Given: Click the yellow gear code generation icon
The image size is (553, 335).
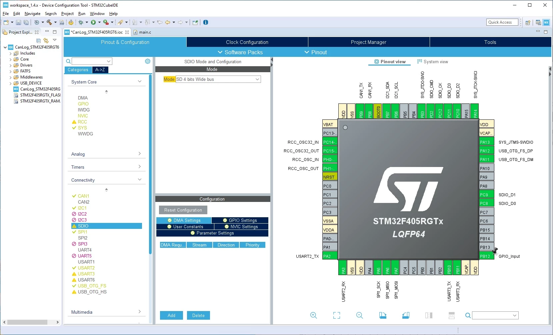Looking at the screenshot, I should tap(71, 22).
